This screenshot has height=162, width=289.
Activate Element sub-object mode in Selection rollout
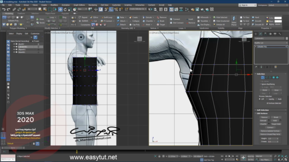pyautogui.click(x=277, y=77)
